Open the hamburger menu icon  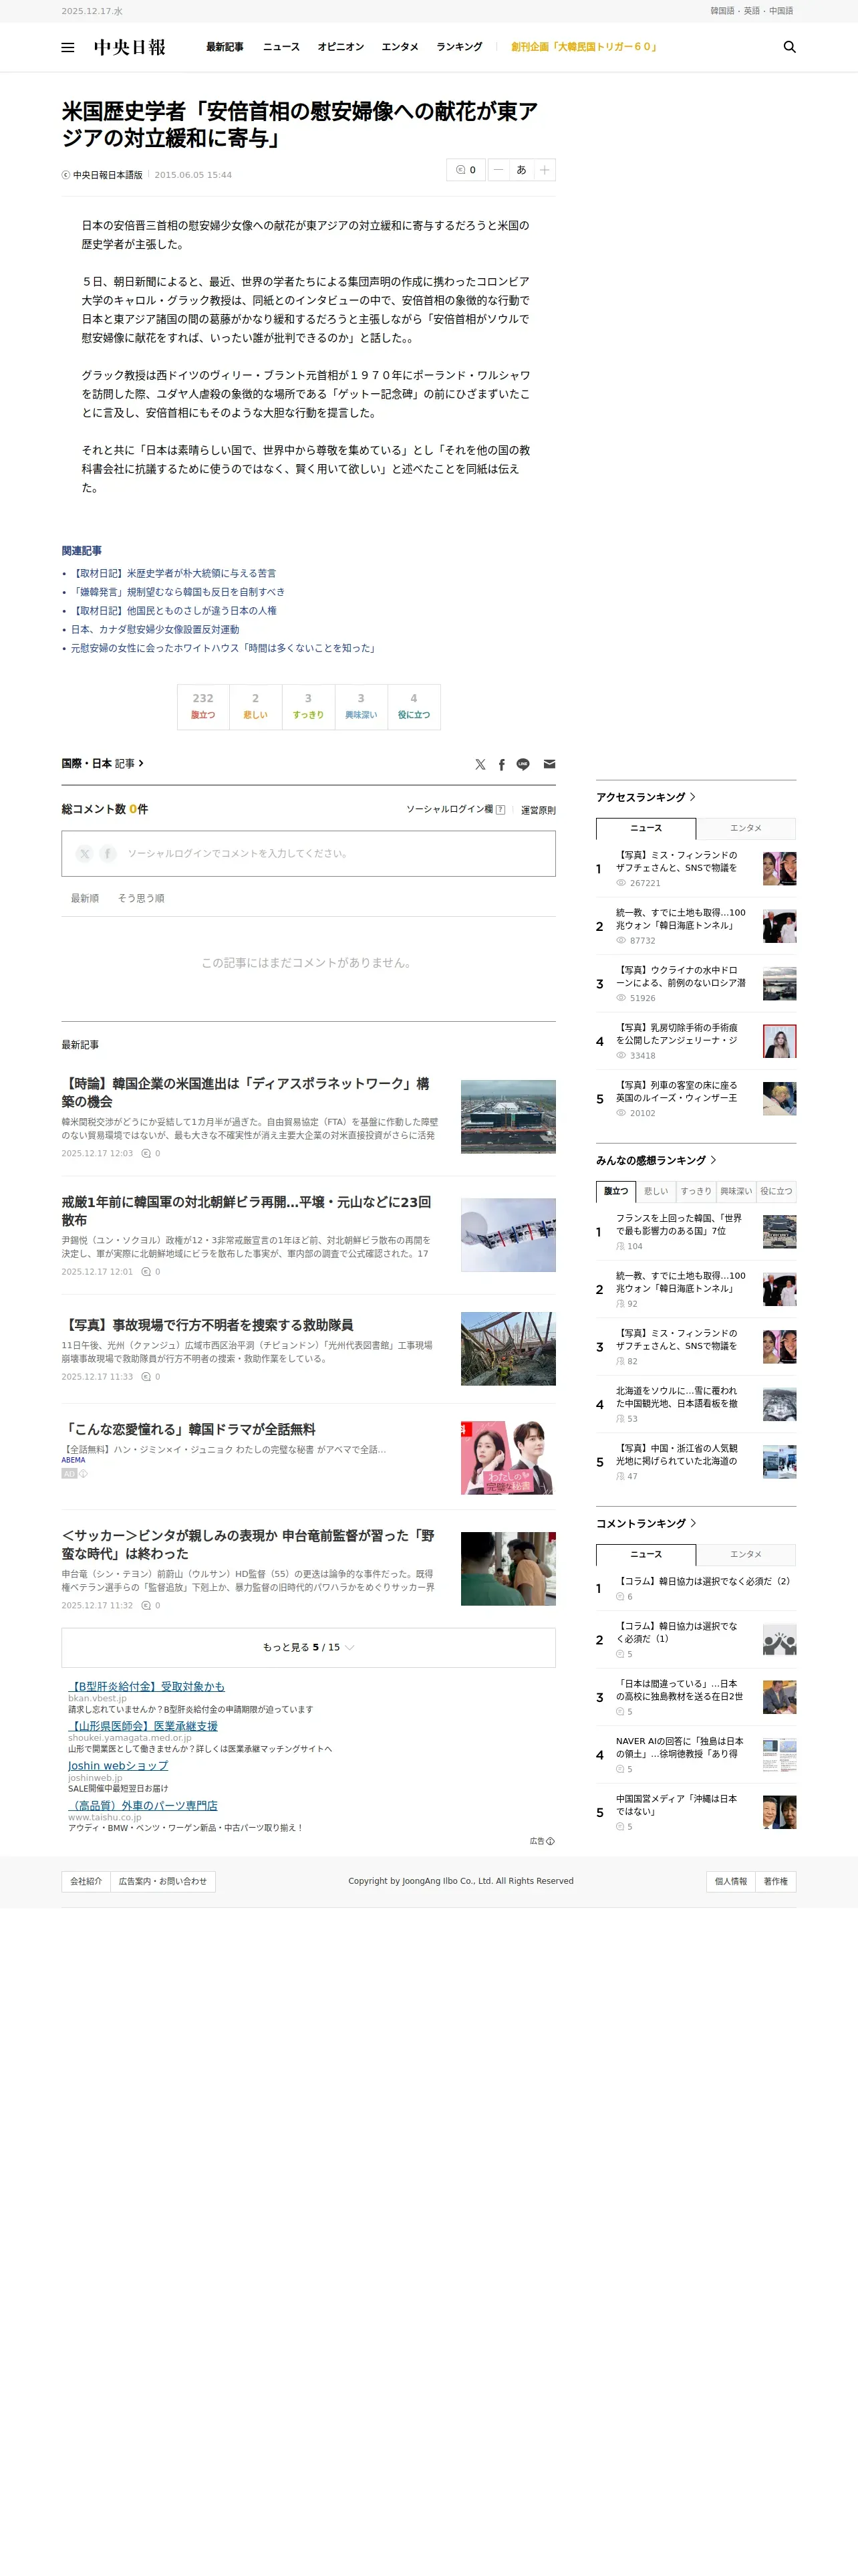tap(68, 47)
